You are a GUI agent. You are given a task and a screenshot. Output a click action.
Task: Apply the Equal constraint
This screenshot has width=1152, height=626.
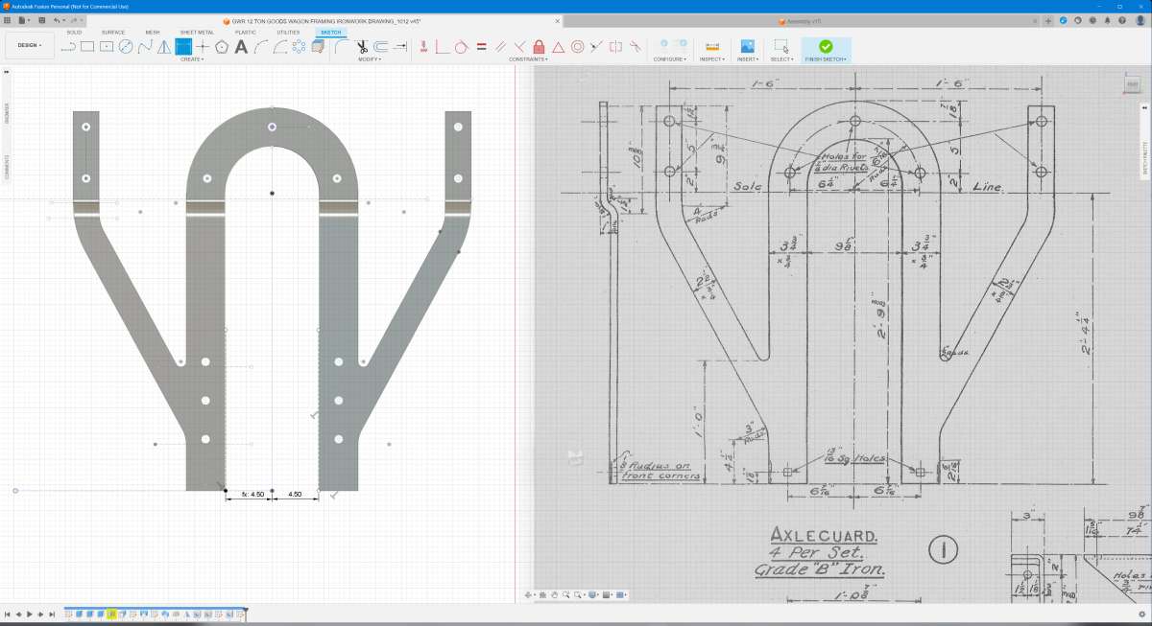point(481,45)
